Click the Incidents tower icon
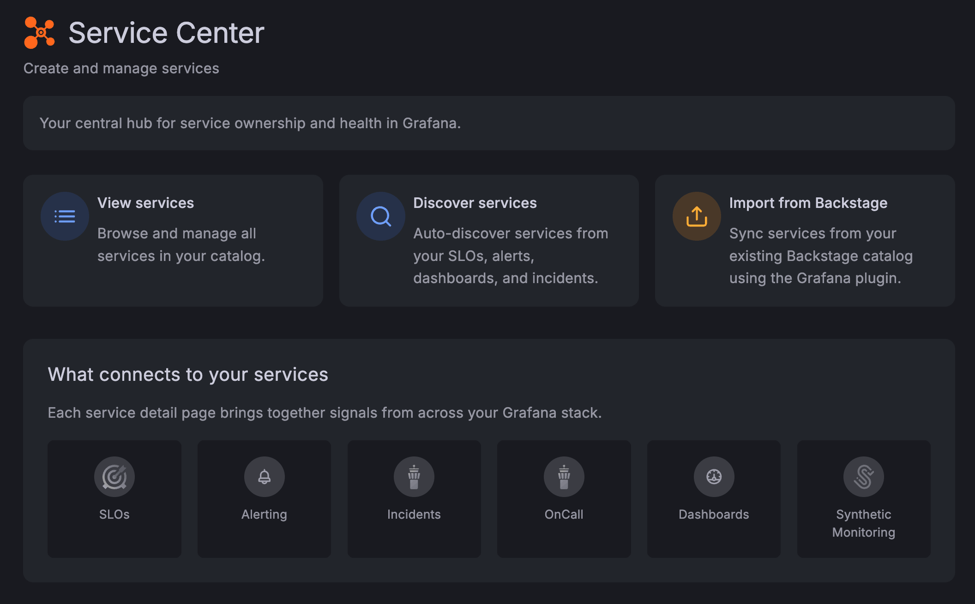This screenshot has width=975, height=604. point(414,477)
